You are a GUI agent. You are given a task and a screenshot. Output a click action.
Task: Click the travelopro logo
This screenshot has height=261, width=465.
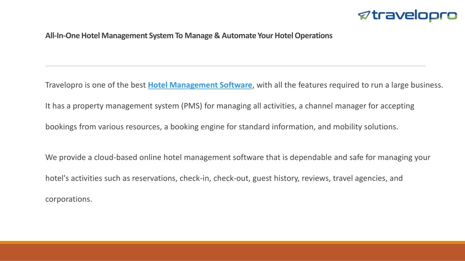[407, 15]
